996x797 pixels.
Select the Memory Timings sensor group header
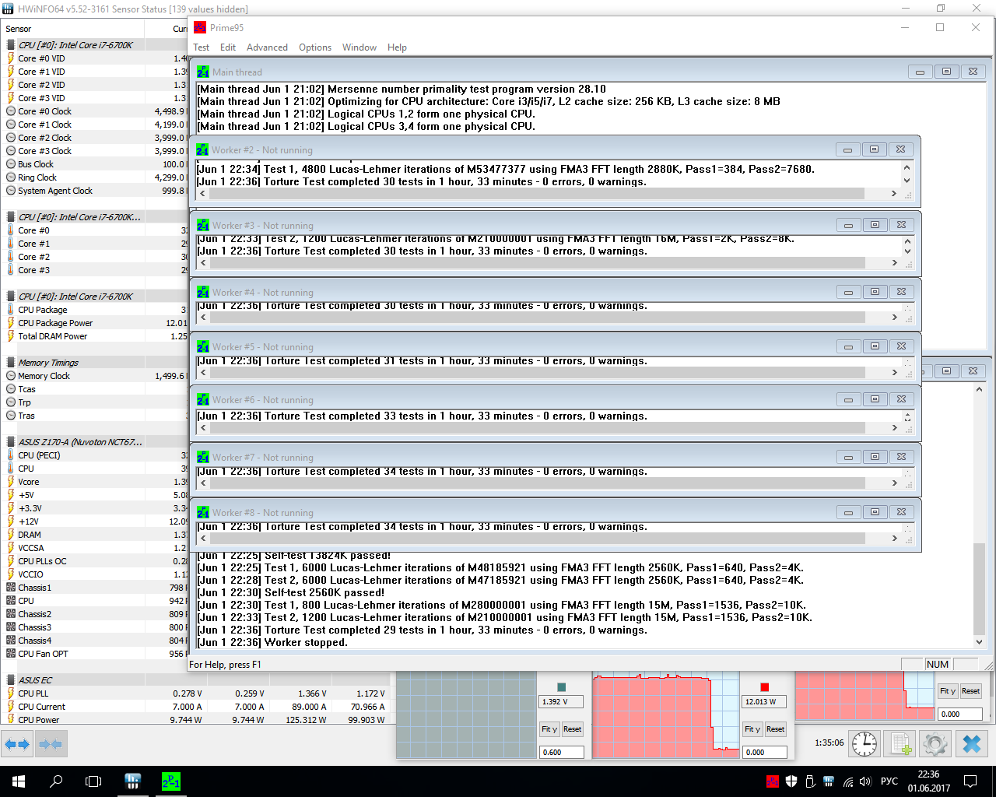pyautogui.click(x=95, y=363)
